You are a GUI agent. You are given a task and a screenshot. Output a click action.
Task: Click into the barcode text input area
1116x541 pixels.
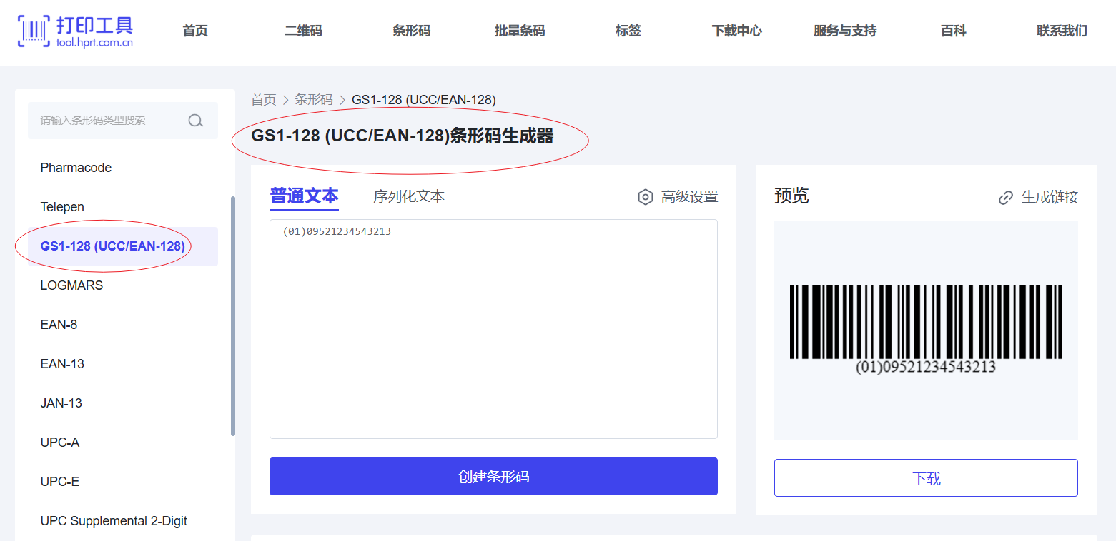coord(493,329)
